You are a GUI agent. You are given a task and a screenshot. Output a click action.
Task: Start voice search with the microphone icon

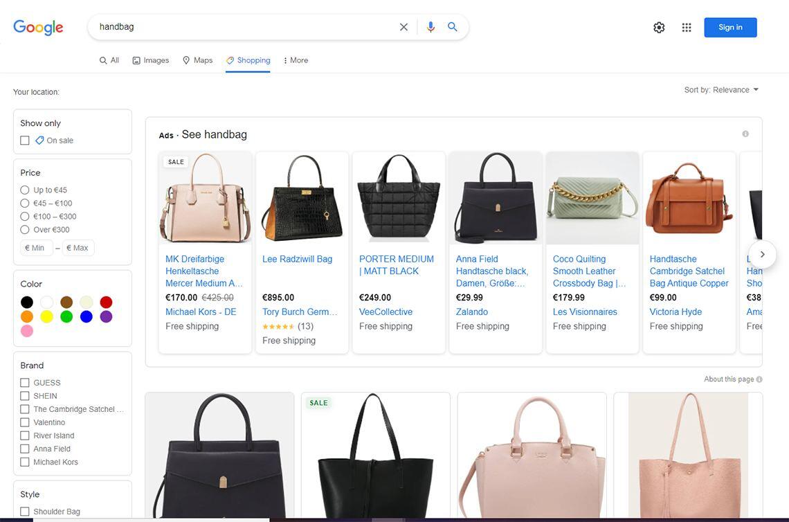coord(430,27)
